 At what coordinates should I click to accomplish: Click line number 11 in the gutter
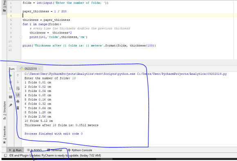[10, 45]
